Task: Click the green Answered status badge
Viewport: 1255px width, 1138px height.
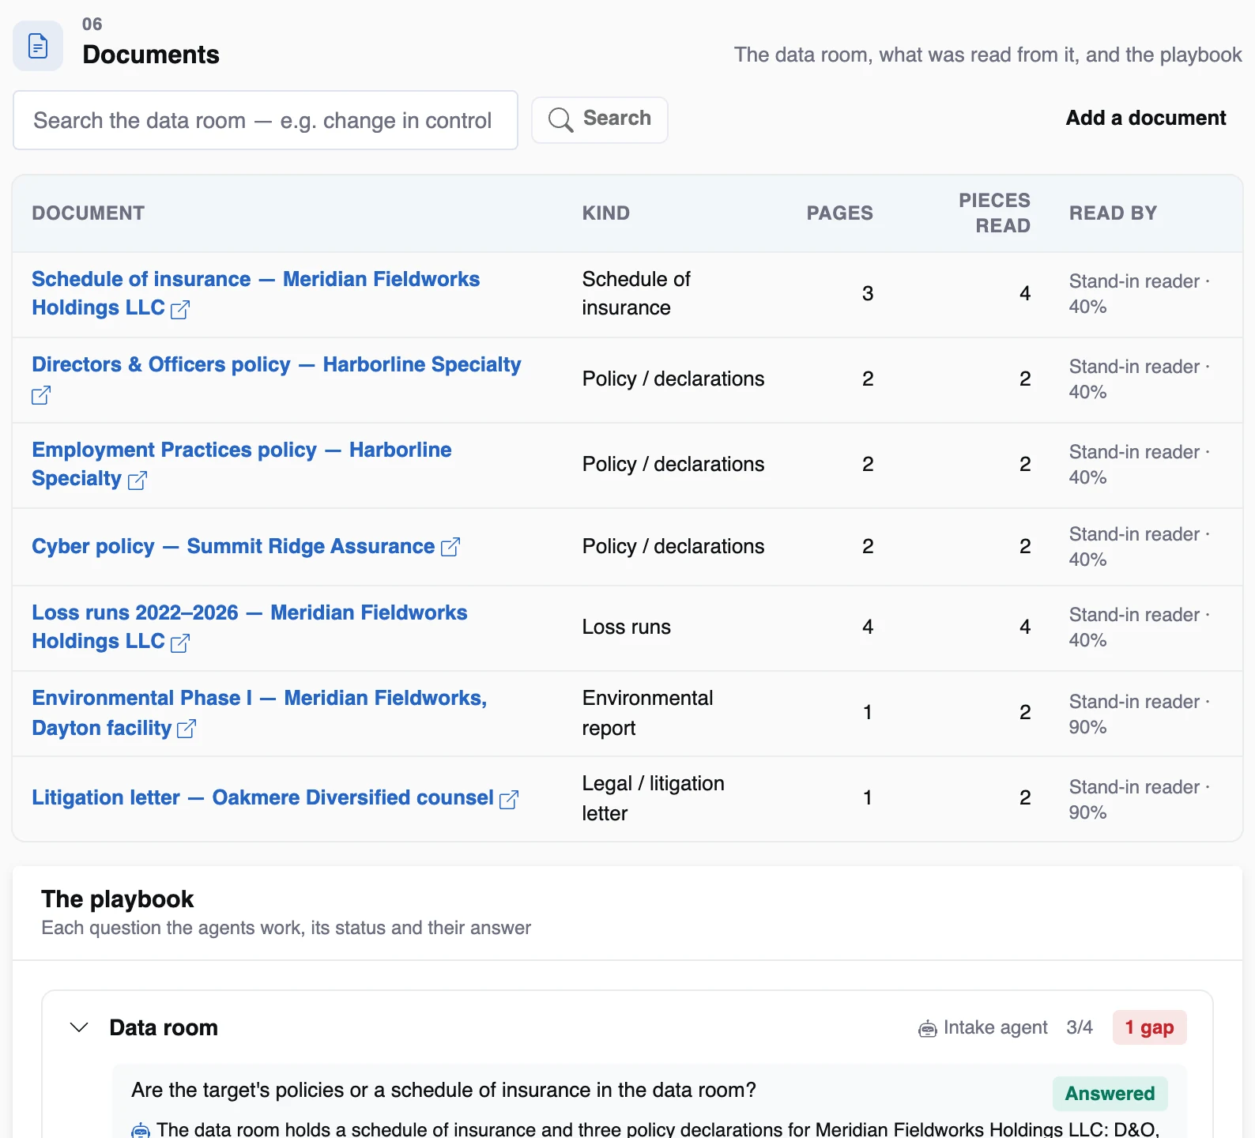Action: click(x=1110, y=1093)
